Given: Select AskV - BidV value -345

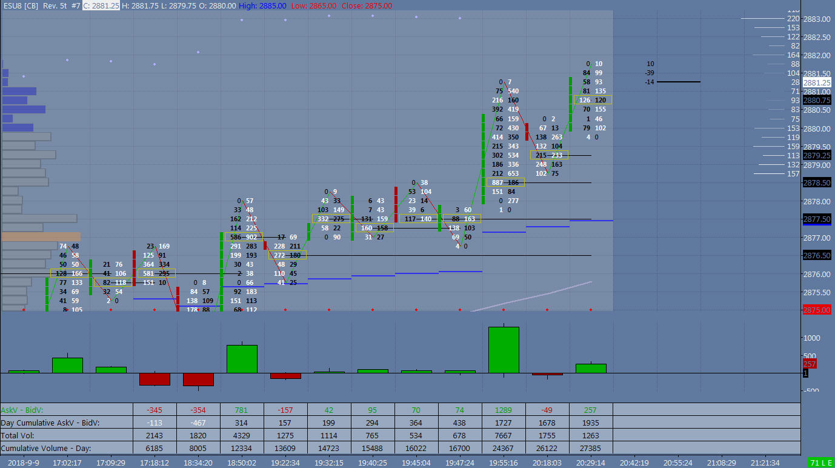Looking at the screenshot, I should click(x=155, y=410).
